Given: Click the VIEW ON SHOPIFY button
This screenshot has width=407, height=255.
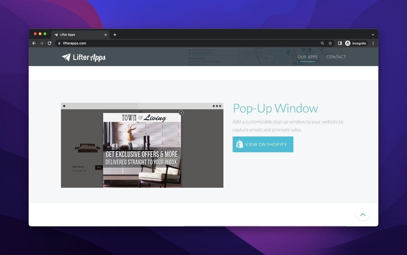Looking at the screenshot, I should (x=263, y=144).
